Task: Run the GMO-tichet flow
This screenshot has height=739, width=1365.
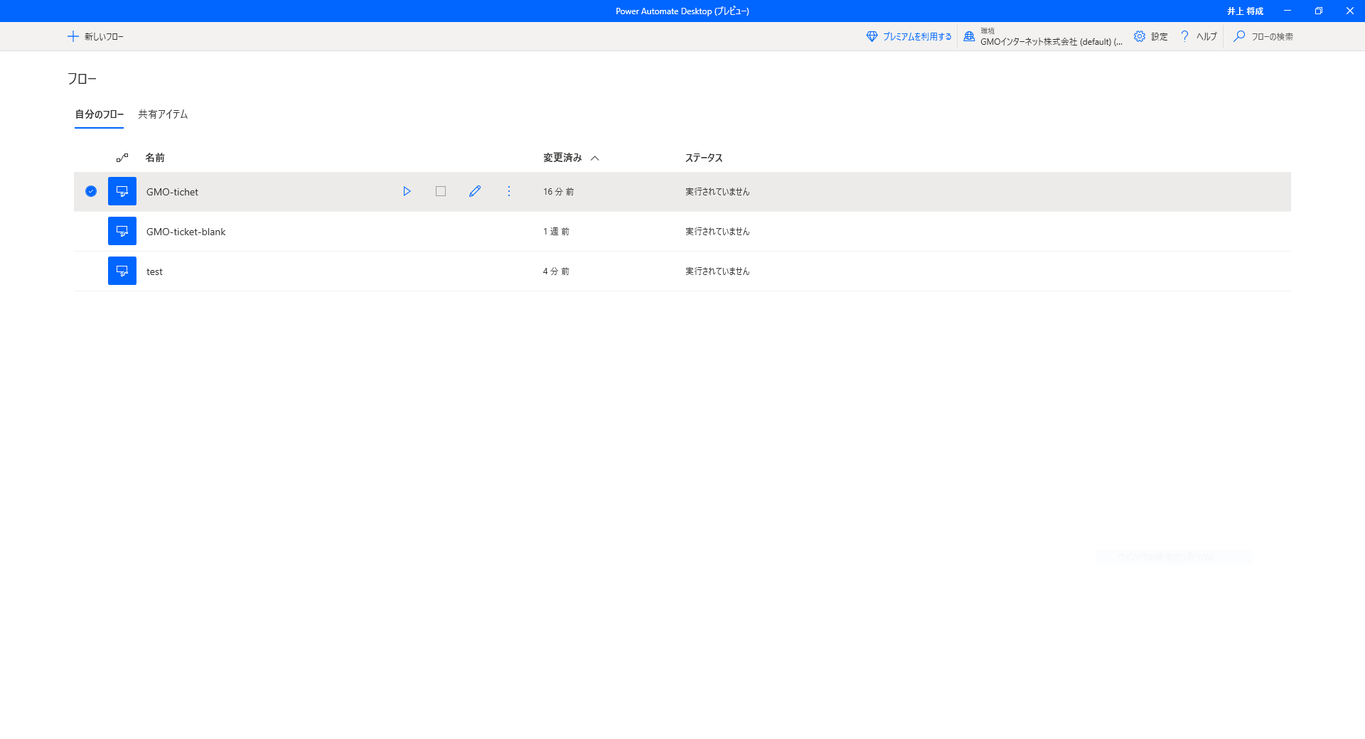Action: pos(407,191)
